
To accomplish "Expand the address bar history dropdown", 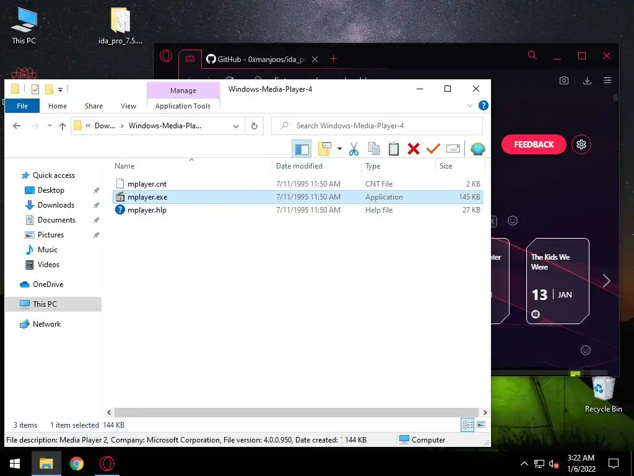I will (x=236, y=126).
